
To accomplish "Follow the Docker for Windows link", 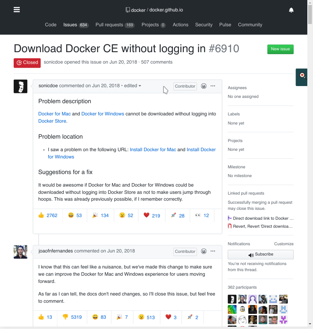I will point(103,114).
